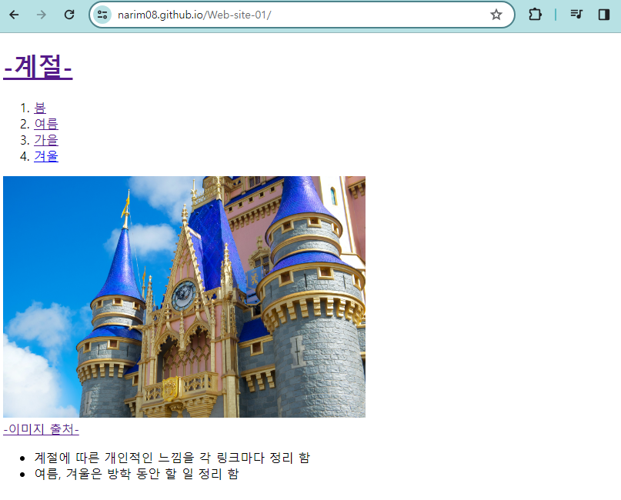This screenshot has height=500, width=621.
Task: Open the 여름 link
Action: [46, 124]
